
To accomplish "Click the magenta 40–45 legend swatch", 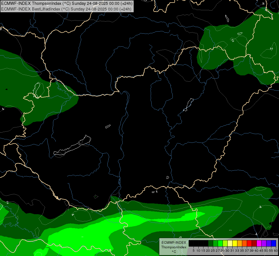I will pos(259,243).
